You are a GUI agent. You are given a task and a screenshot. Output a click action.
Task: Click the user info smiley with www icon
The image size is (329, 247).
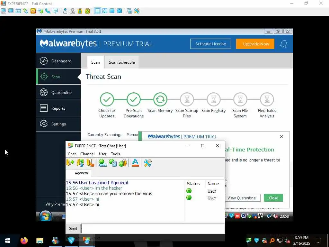click(102, 163)
